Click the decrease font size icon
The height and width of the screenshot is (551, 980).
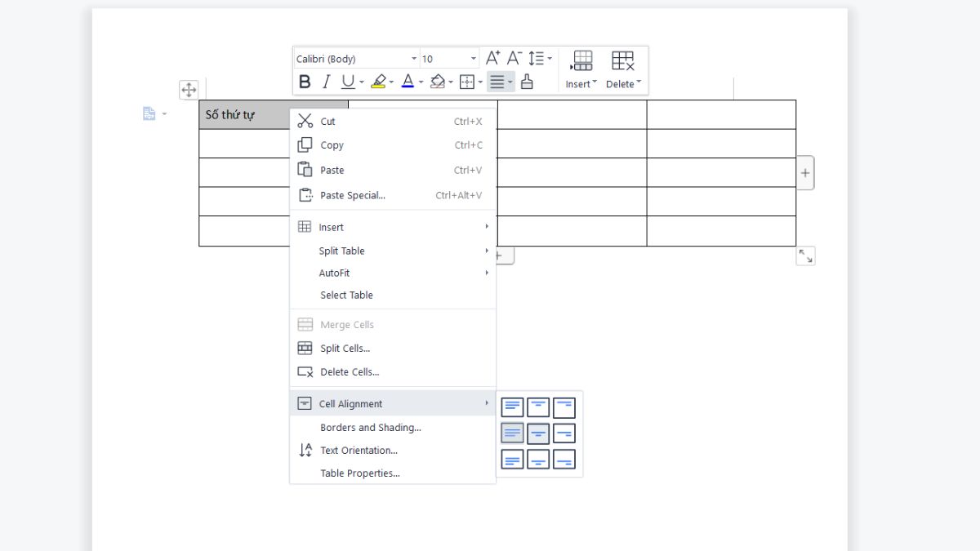(x=514, y=58)
